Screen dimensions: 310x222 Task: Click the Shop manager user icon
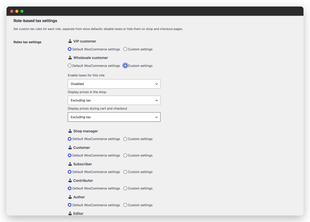point(70,131)
